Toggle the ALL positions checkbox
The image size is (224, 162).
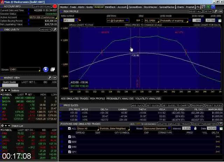[69, 128]
